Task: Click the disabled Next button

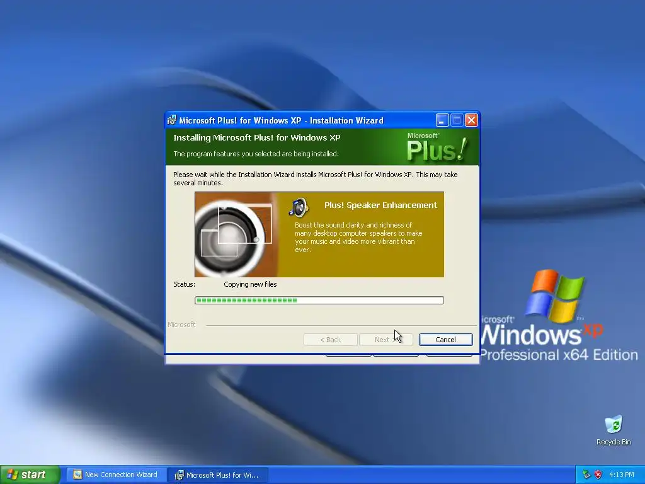Action: coord(386,340)
